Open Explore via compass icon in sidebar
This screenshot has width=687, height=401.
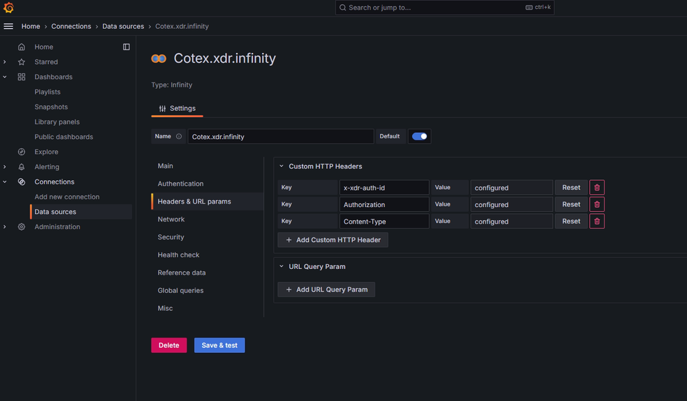[x=21, y=152]
